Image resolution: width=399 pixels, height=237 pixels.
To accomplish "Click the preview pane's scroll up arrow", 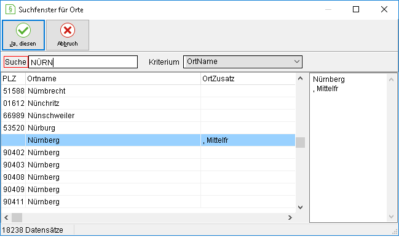I will click(392, 80).
